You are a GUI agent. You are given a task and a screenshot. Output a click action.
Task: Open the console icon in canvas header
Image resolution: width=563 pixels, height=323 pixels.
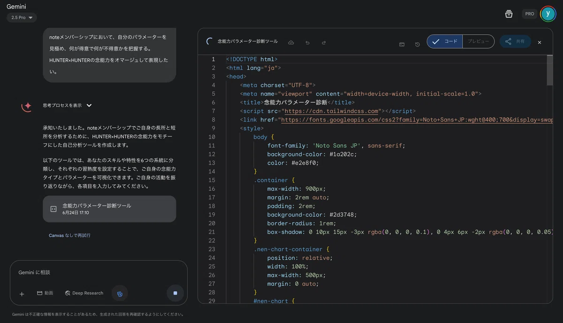(x=402, y=45)
